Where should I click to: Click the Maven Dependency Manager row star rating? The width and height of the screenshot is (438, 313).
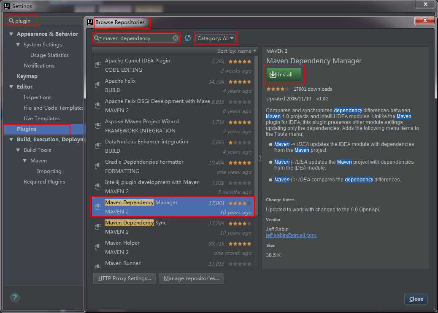[240, 203]
